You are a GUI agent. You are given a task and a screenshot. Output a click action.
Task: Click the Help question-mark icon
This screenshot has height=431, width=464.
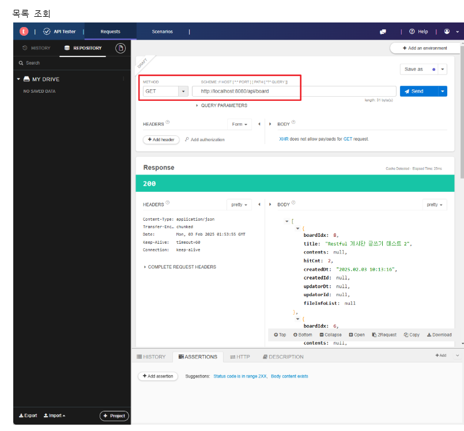(412, 31)
